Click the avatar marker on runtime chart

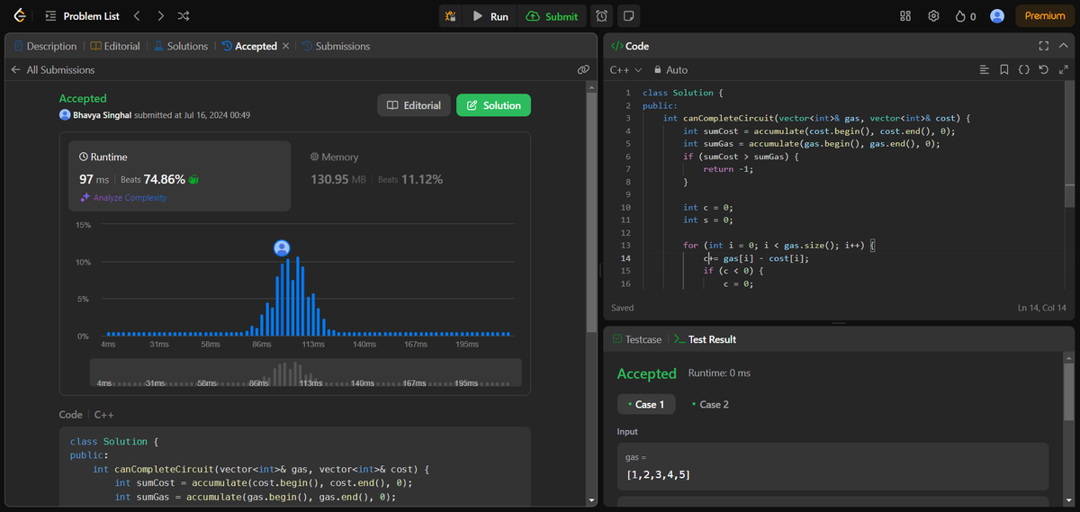282,247
